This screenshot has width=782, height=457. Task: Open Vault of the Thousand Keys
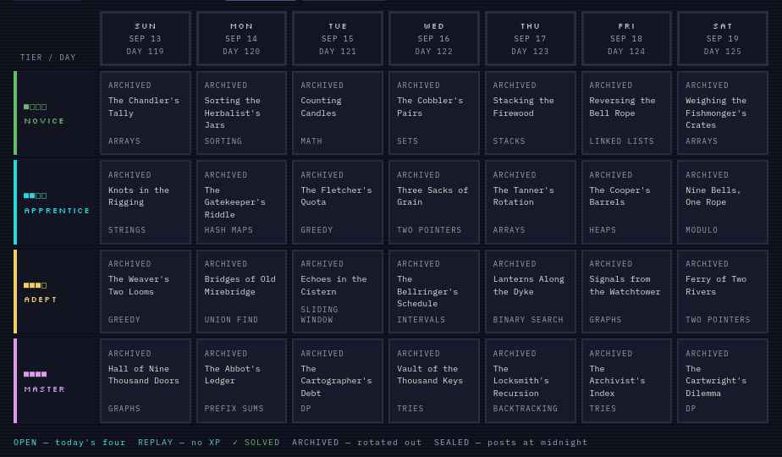434,381
